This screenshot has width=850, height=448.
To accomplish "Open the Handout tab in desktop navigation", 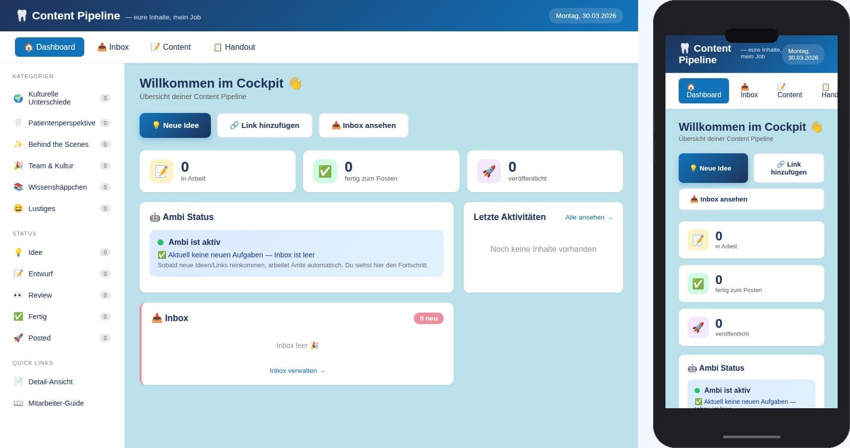I will [234, 47].
